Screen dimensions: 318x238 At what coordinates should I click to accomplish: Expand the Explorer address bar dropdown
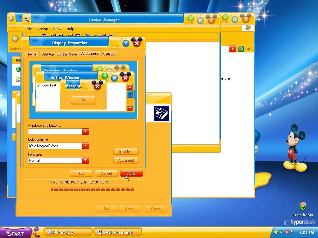[x=233, y=49]
